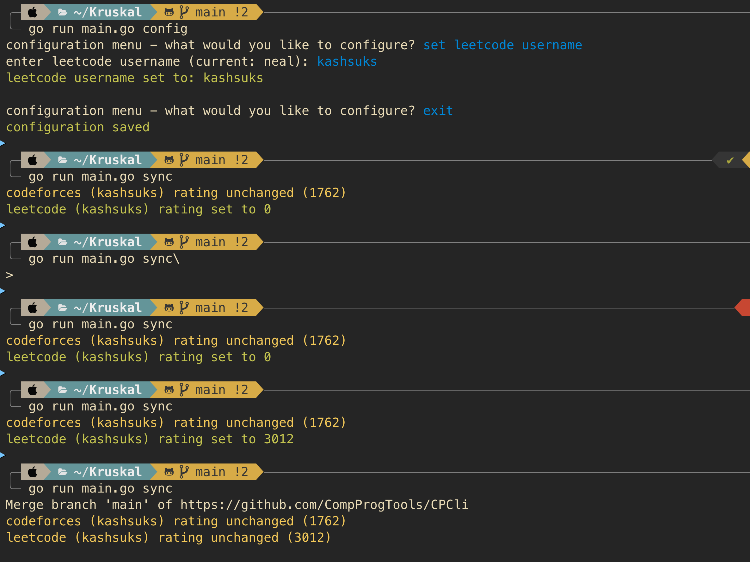The width and height of the screenshot is (750, 562).
Task: Click folder icon in prompt with red segment
Action: tap(62, 308)
